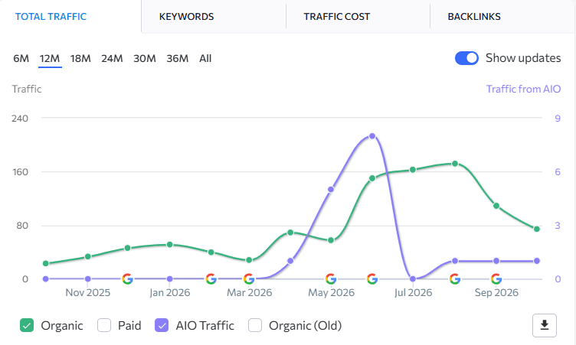Uncheck the AIO Traffic checkbox
576x345 pixels.
click(x=162, y=325)
